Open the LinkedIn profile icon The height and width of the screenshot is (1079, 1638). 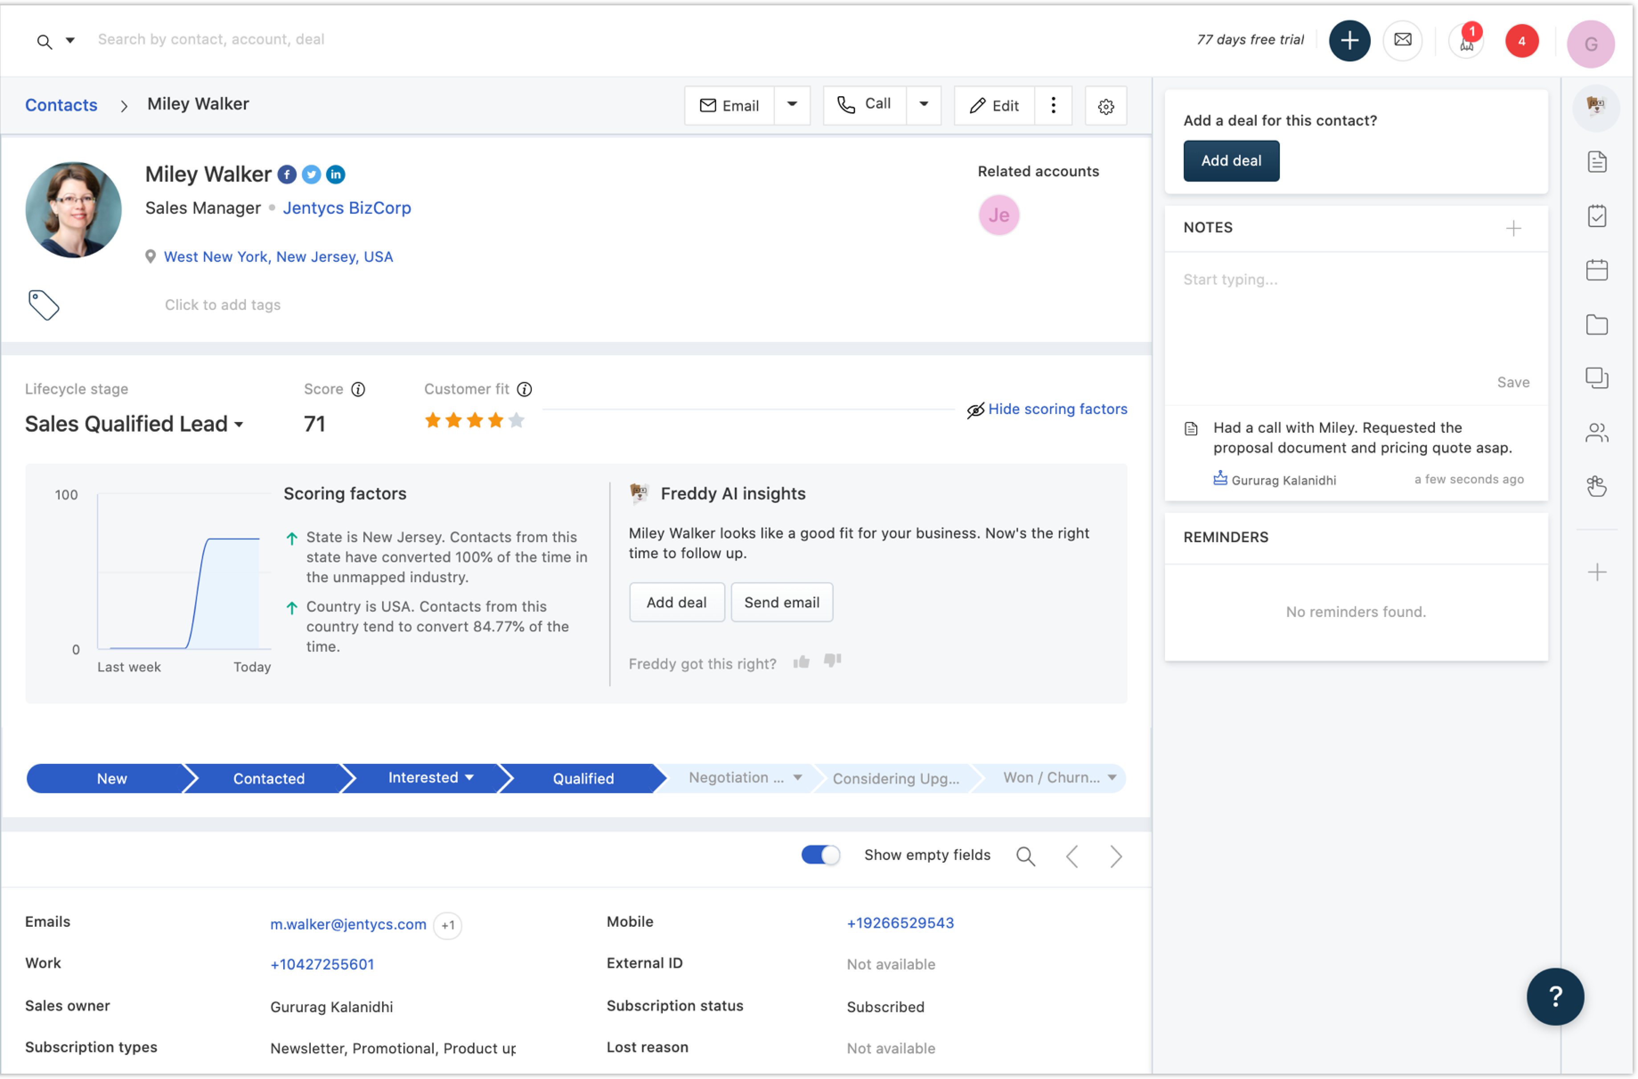335,175
